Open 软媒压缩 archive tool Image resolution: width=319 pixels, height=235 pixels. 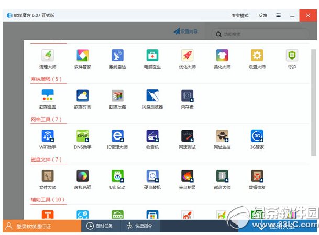click(x=117, y=96)
